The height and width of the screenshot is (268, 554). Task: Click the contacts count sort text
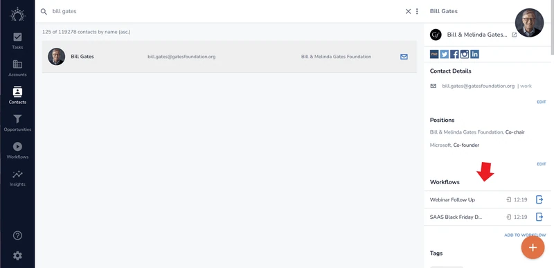[86, 32]
